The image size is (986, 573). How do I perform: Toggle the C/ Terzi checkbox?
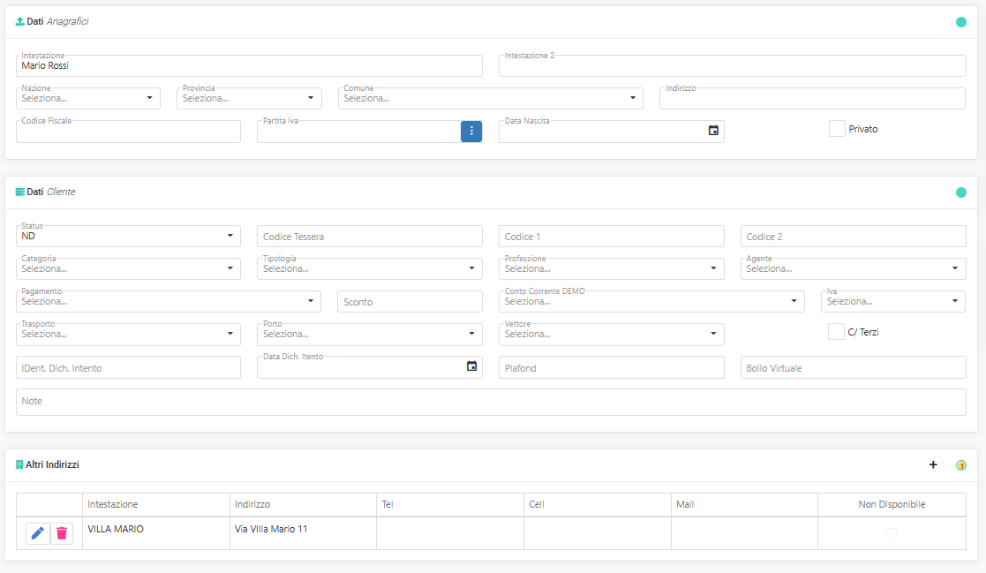pyautogui.click(x=836, y=332)
